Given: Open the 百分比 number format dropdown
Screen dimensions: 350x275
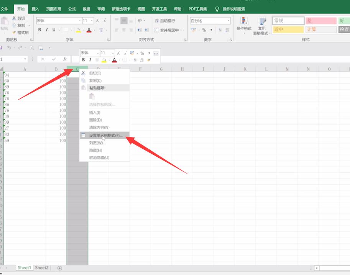Looking at the screenshot, I should pos(228,21).
